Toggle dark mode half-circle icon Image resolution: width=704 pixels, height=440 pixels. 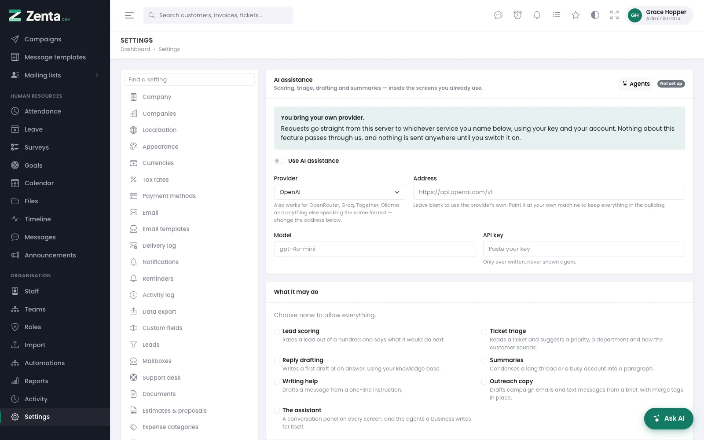(x=595, y=15)
